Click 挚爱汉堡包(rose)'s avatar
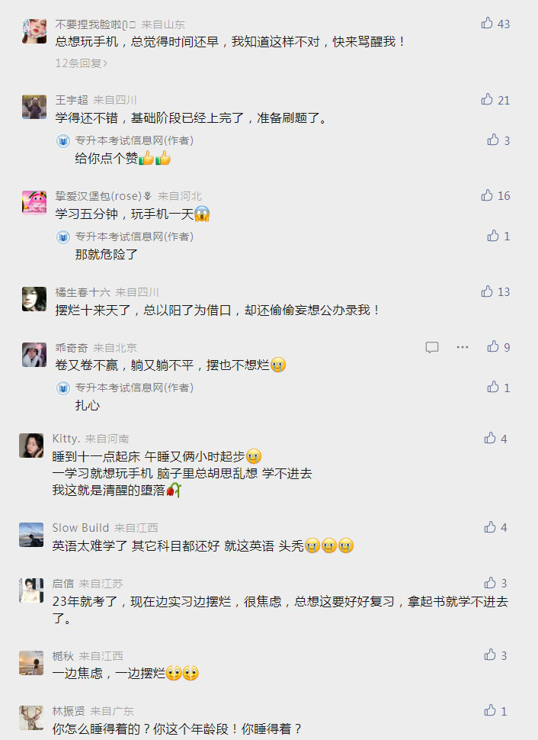 tap(34, 203)
